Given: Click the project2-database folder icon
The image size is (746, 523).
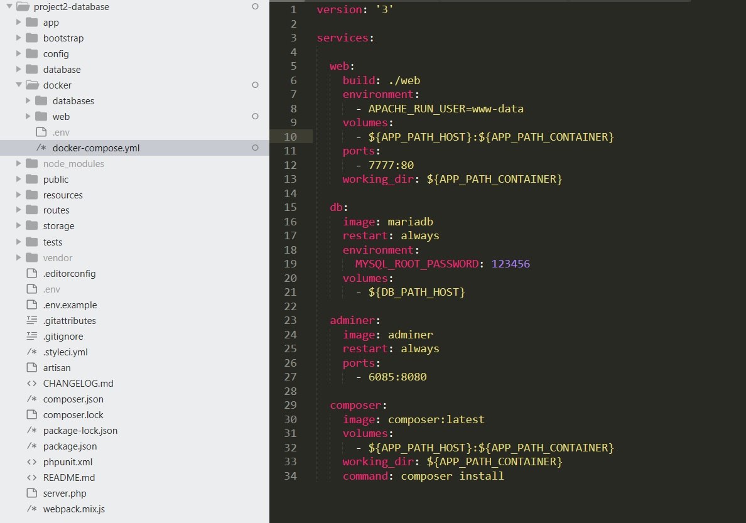Looking at the screenshot, I should (23, 7).
